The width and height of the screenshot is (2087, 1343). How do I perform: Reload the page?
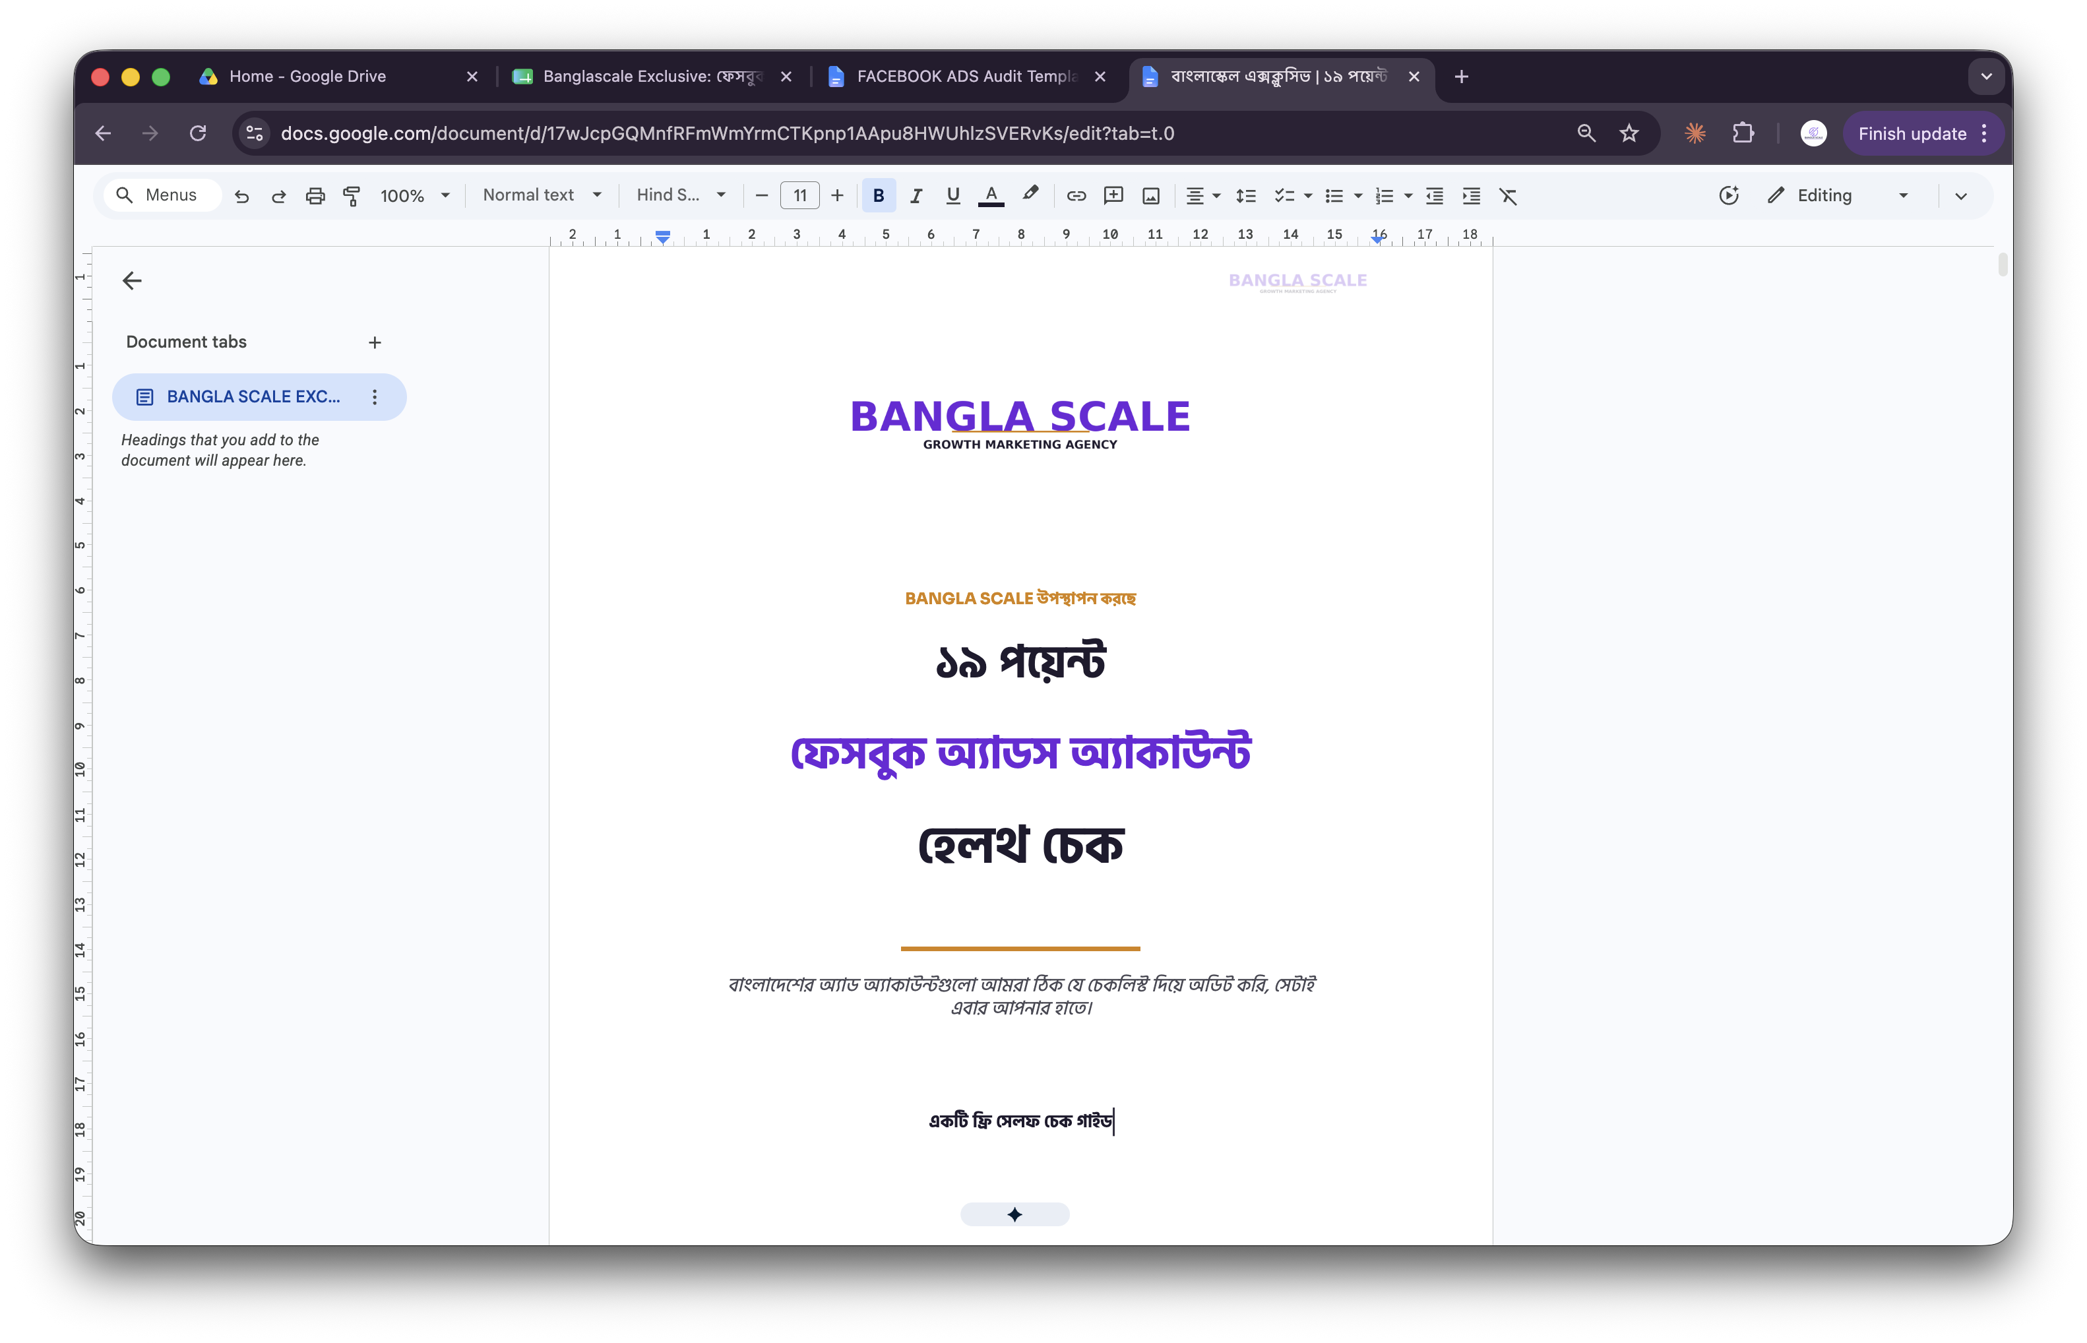pyautogui.click(x=198, y=133)
